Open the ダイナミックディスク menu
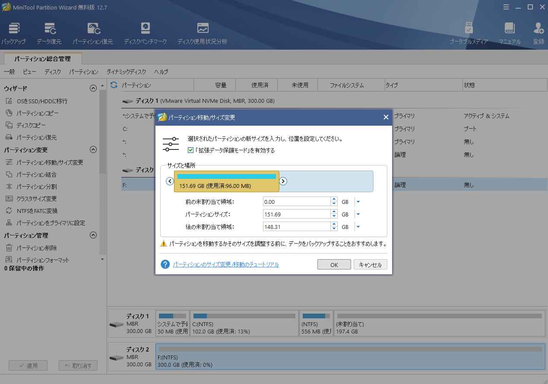 pos(126,72)
